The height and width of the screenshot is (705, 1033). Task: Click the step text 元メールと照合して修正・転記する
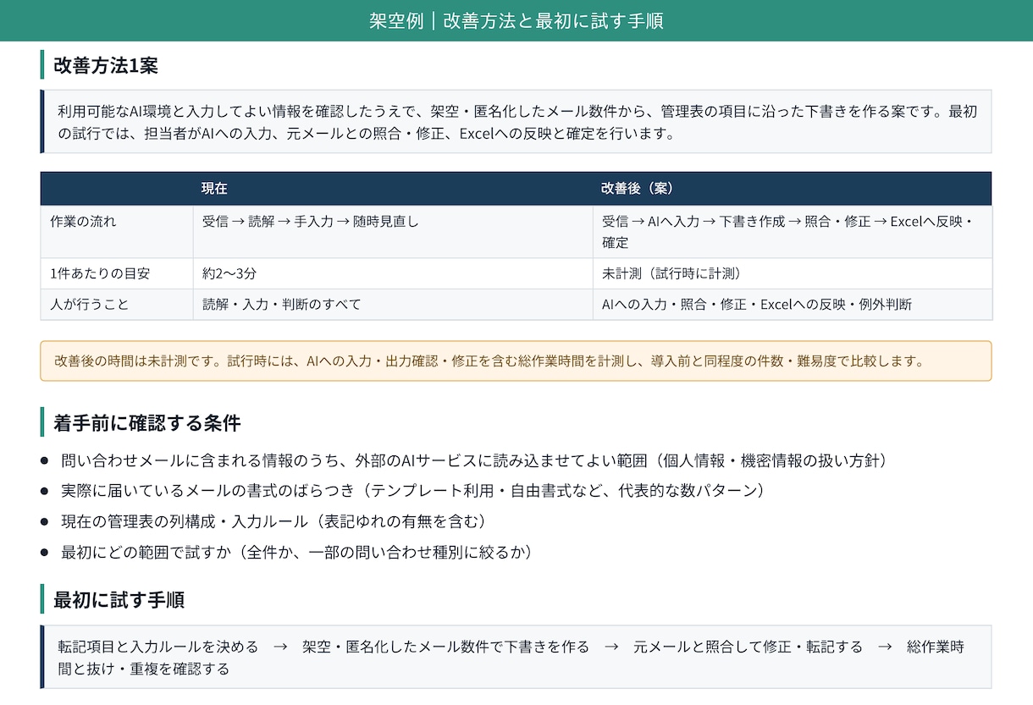point(748,647)
